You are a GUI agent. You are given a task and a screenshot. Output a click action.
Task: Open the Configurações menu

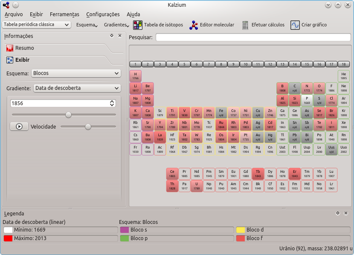(x=103, y=14)
